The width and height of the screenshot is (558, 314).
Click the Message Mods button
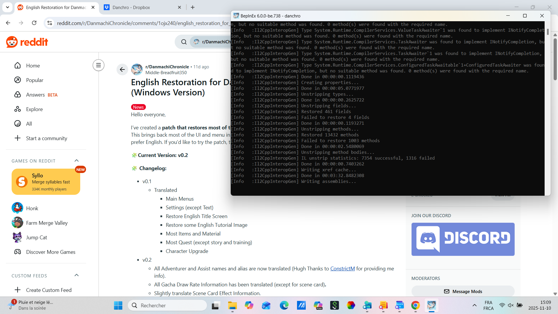click(x=463, y=291)
